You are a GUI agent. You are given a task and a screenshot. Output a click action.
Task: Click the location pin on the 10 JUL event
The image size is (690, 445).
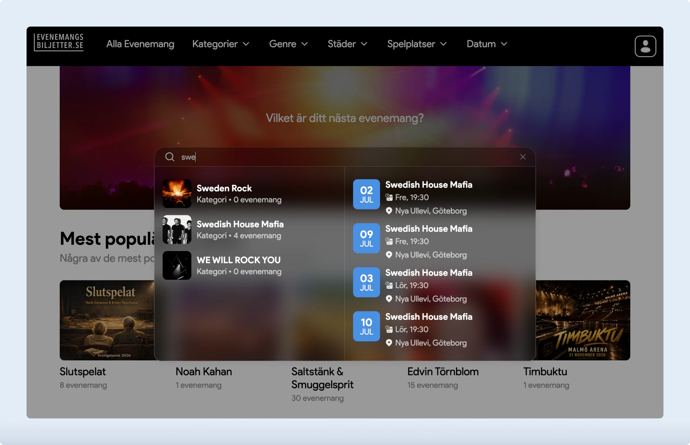(x=389, y=343)
